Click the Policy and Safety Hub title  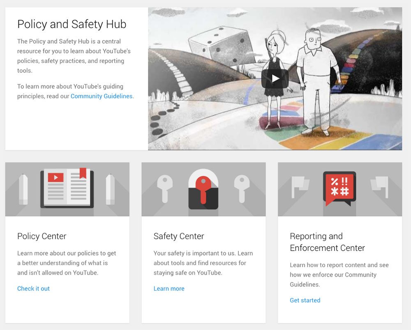pyautogui.click(x=72, y=24)
